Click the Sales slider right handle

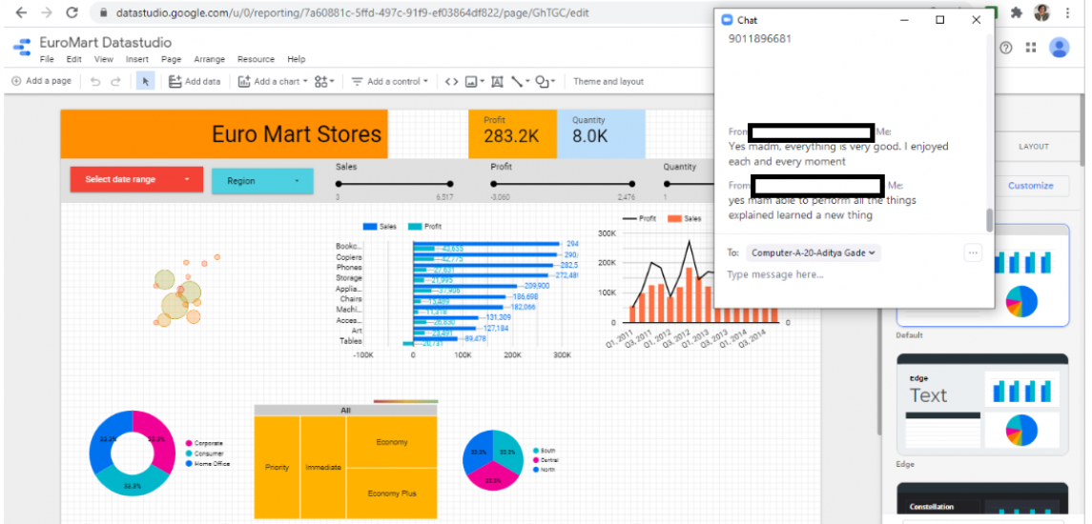tap(450, 184)
